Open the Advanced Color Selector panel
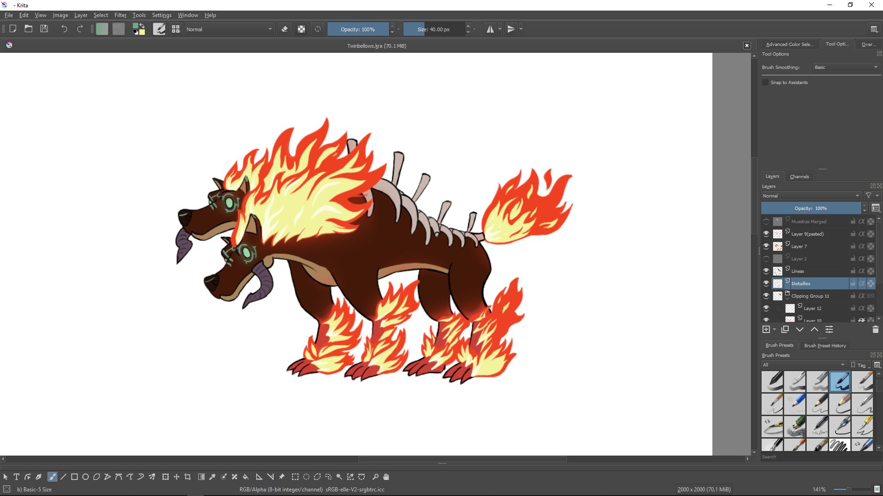Image resolution: width=883 pixels, height=496 pixels. click(789, 44)
